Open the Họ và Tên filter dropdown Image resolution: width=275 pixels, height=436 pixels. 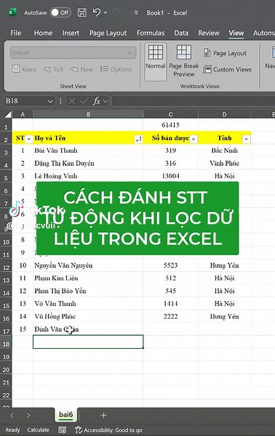pos(138,139)
